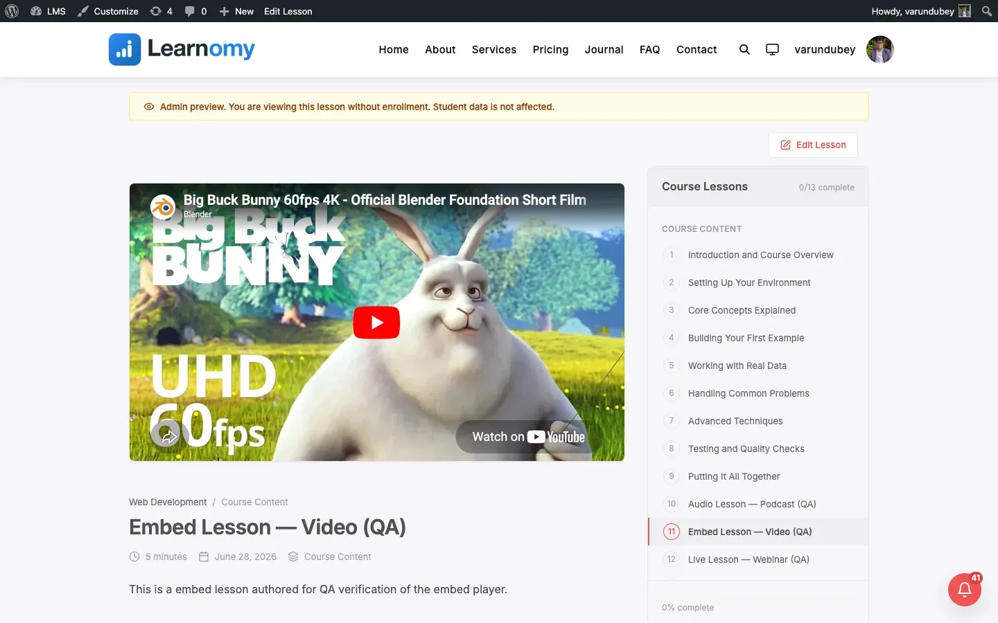Open the user avatar in header

pos(880,50)
